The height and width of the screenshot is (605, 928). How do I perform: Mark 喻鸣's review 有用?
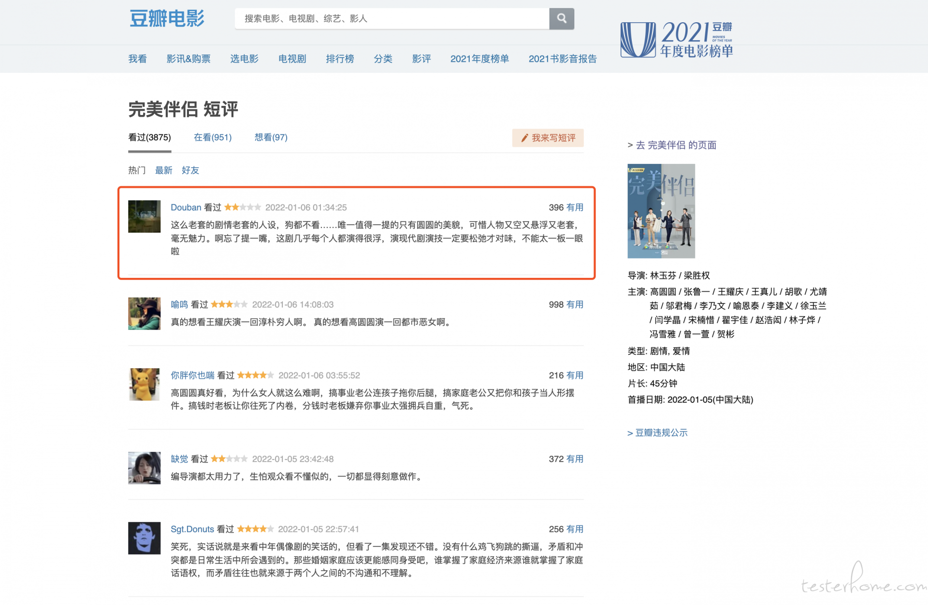coord(575,304)
